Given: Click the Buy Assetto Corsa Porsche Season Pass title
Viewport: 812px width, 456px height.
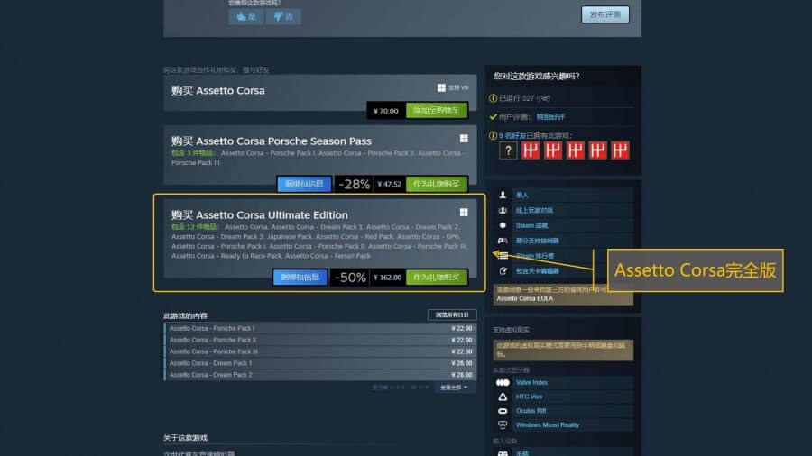Looking at the screenshot, I should click(x=272, y=141).
